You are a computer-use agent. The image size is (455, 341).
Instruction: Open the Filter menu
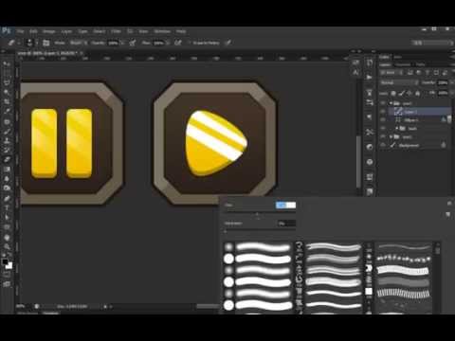pyautogui.click(x=116, y=31)
